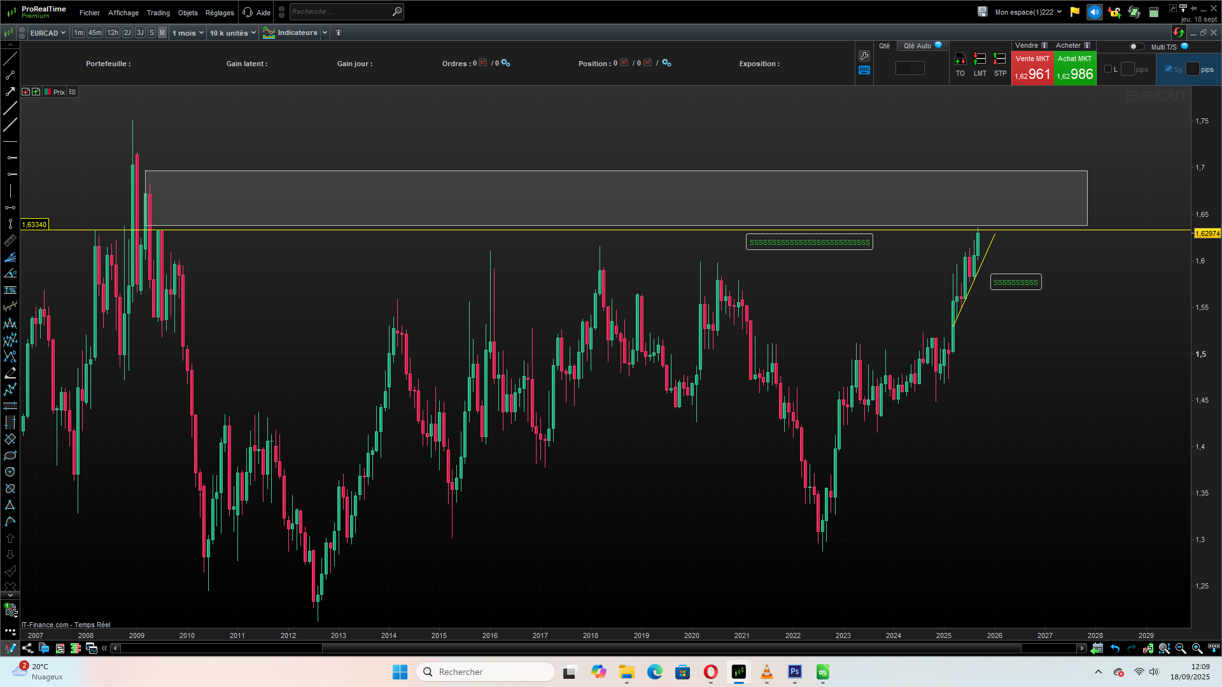Image resolution: width=1222 pixels, height=687 pixels.
Task: Select the ruler measurement tool
Action: 10,240
